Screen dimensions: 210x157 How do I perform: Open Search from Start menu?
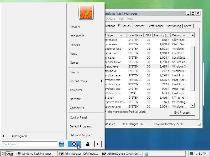coord(74,72)
